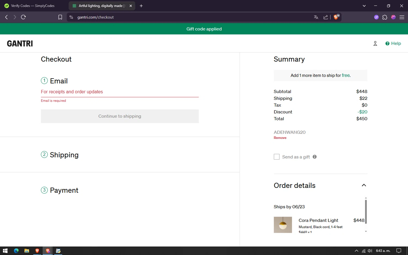Image resolution: width=408 pixels, height=255 pixels.
Task: Launch Microsoft Edge from taskbar
Action: (x=16, y=251)
